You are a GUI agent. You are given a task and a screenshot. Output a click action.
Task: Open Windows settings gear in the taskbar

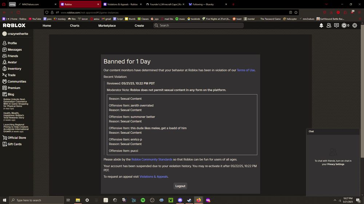pyautogui.click(x=87, y=200)
